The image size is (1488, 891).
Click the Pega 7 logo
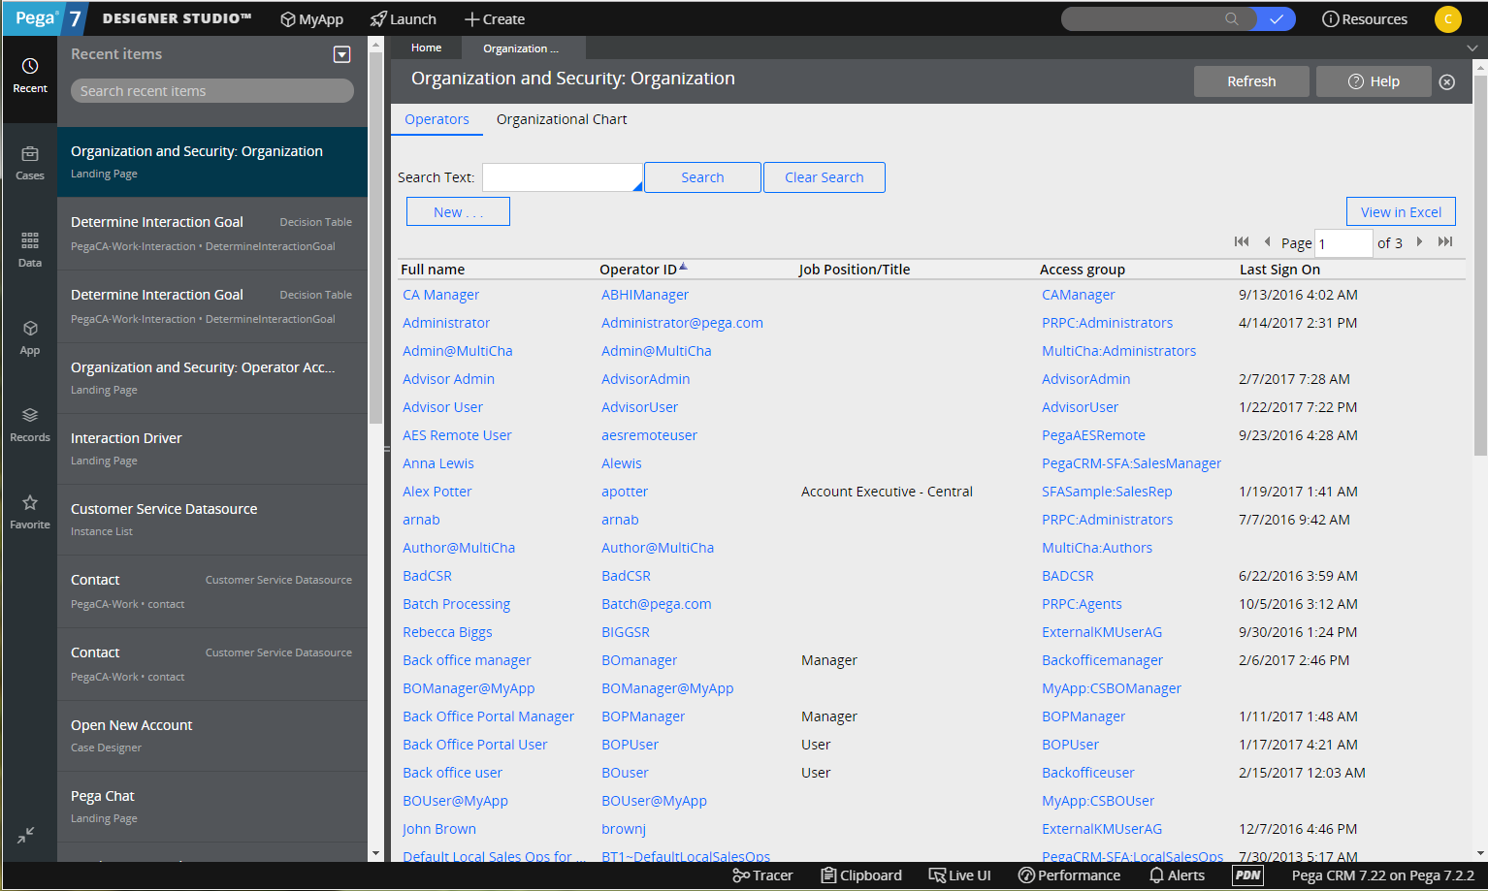(x=47, y=18)
